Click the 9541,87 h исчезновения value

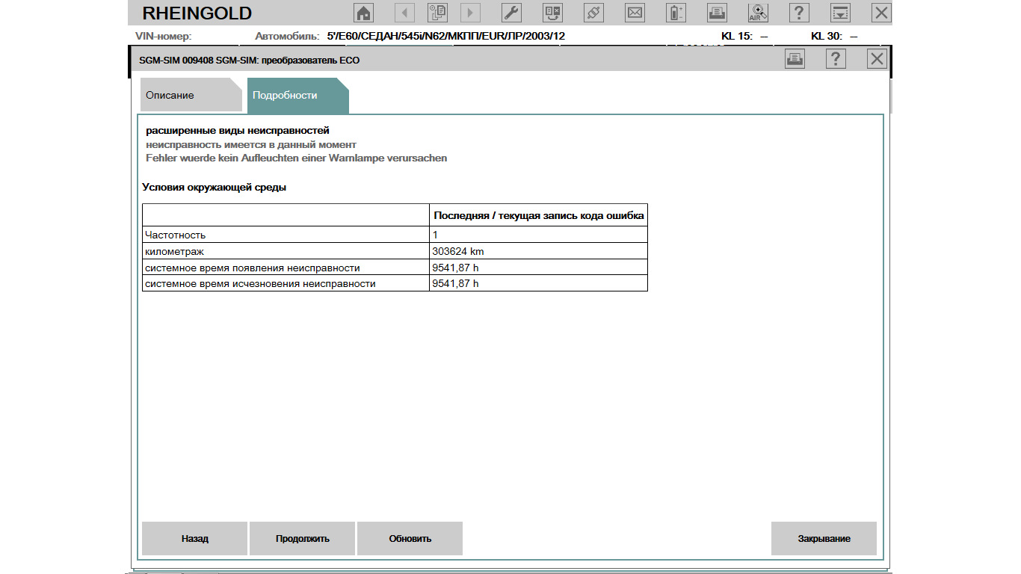tap(538, 284)
